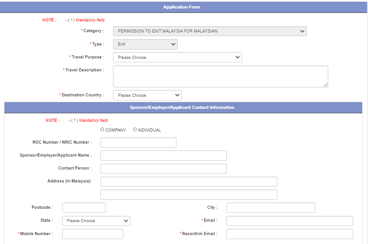The height and width of the screenshot is (244, 368).
Task: Open the Type dropdown showing Exit
Action: point(145,44)
